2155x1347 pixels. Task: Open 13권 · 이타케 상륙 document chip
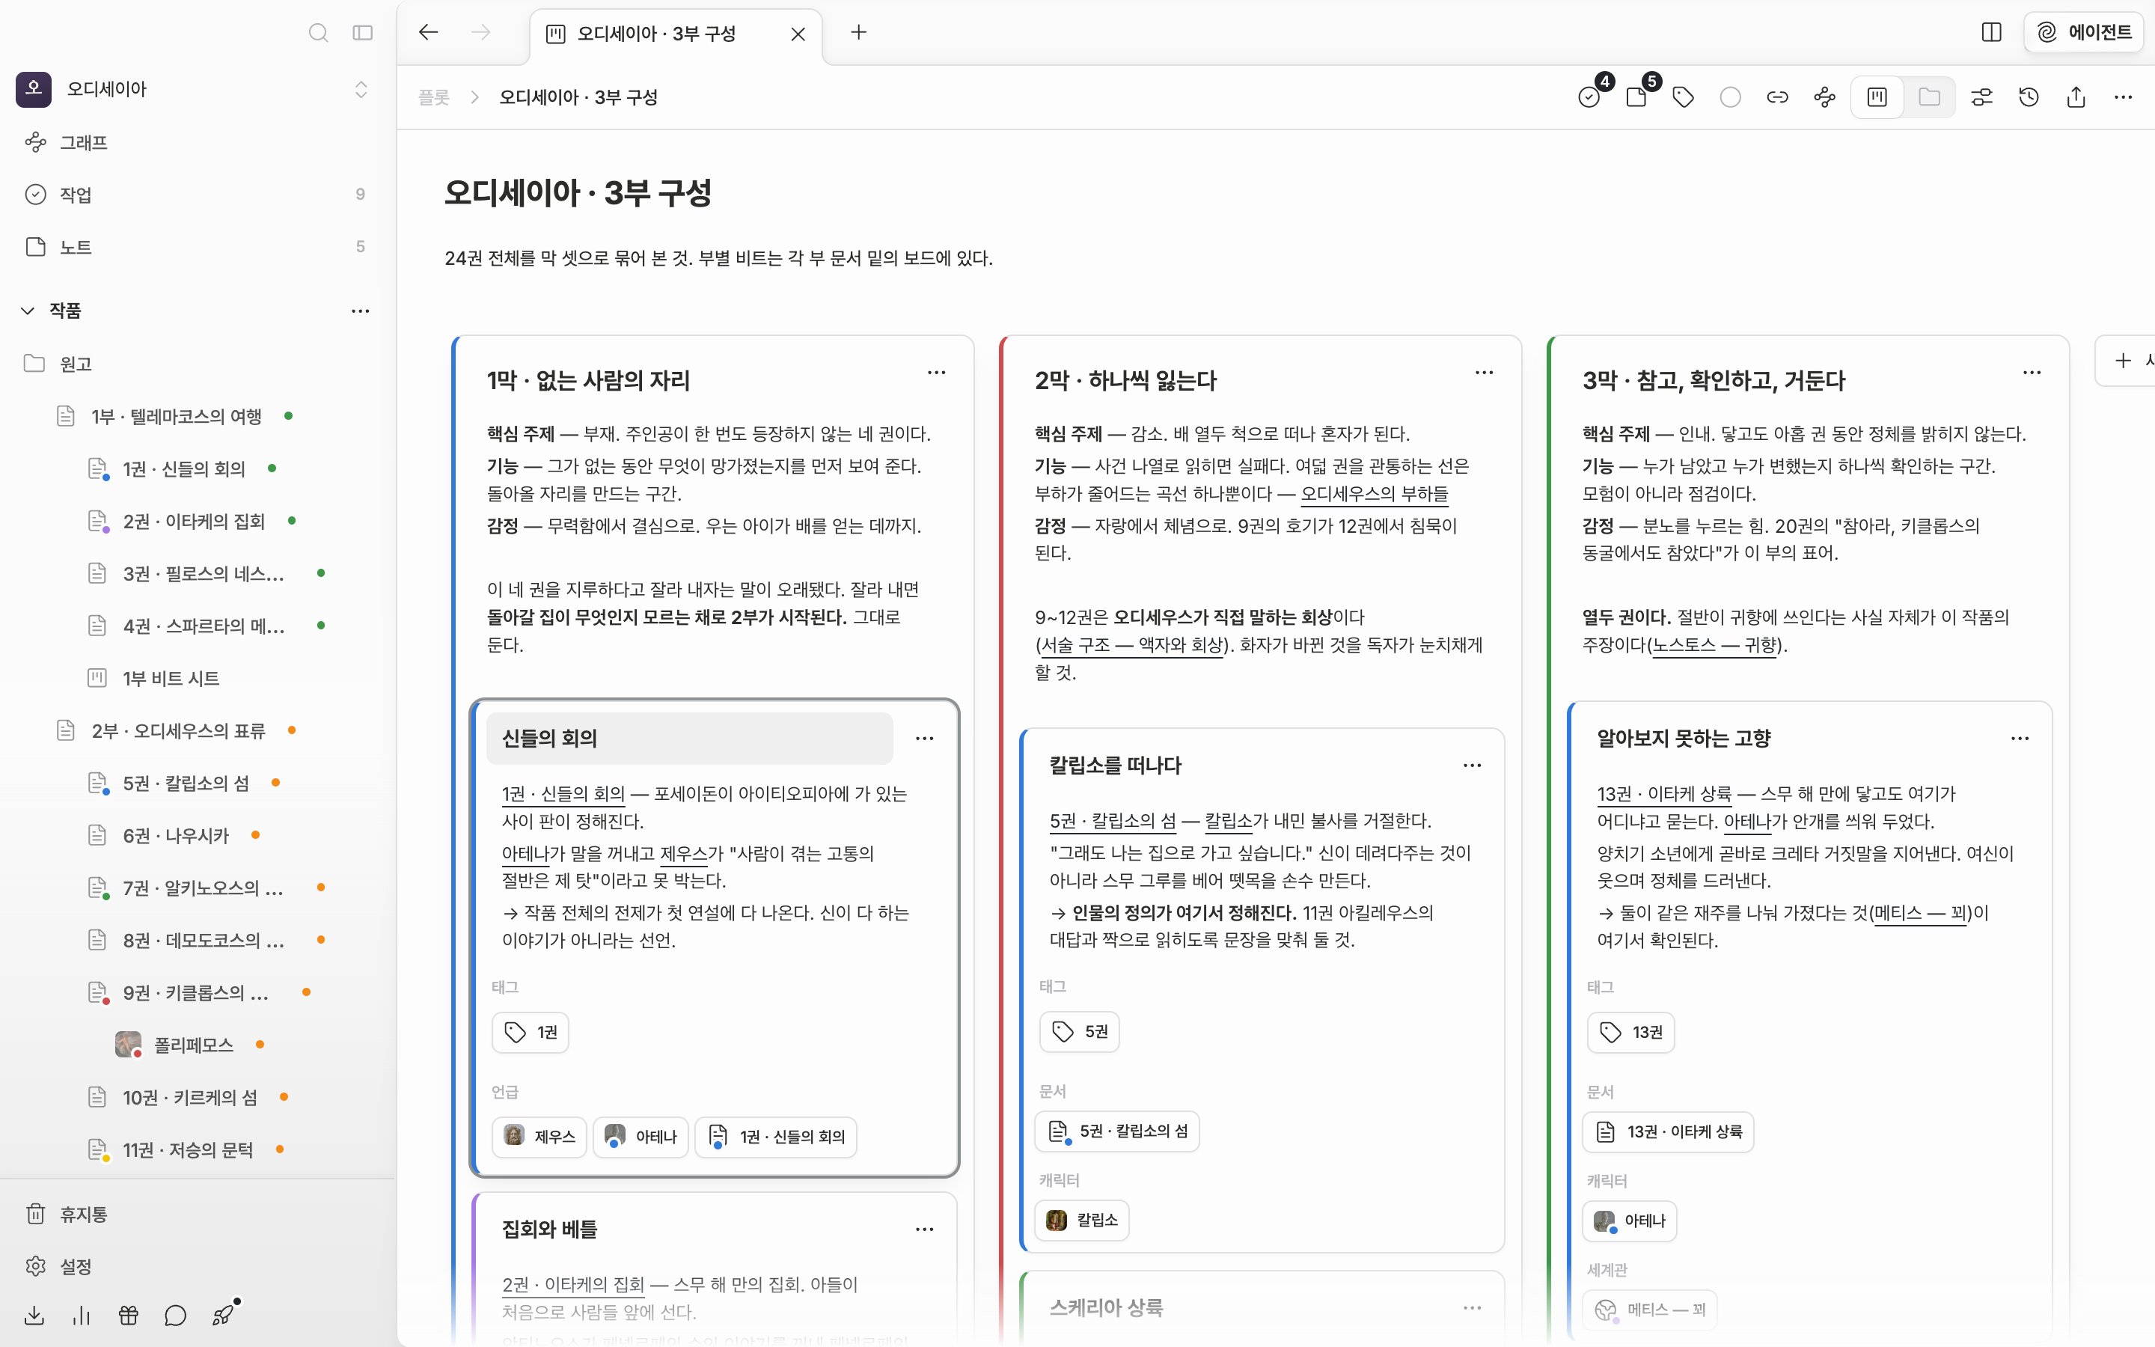tap(1668, 1131)
